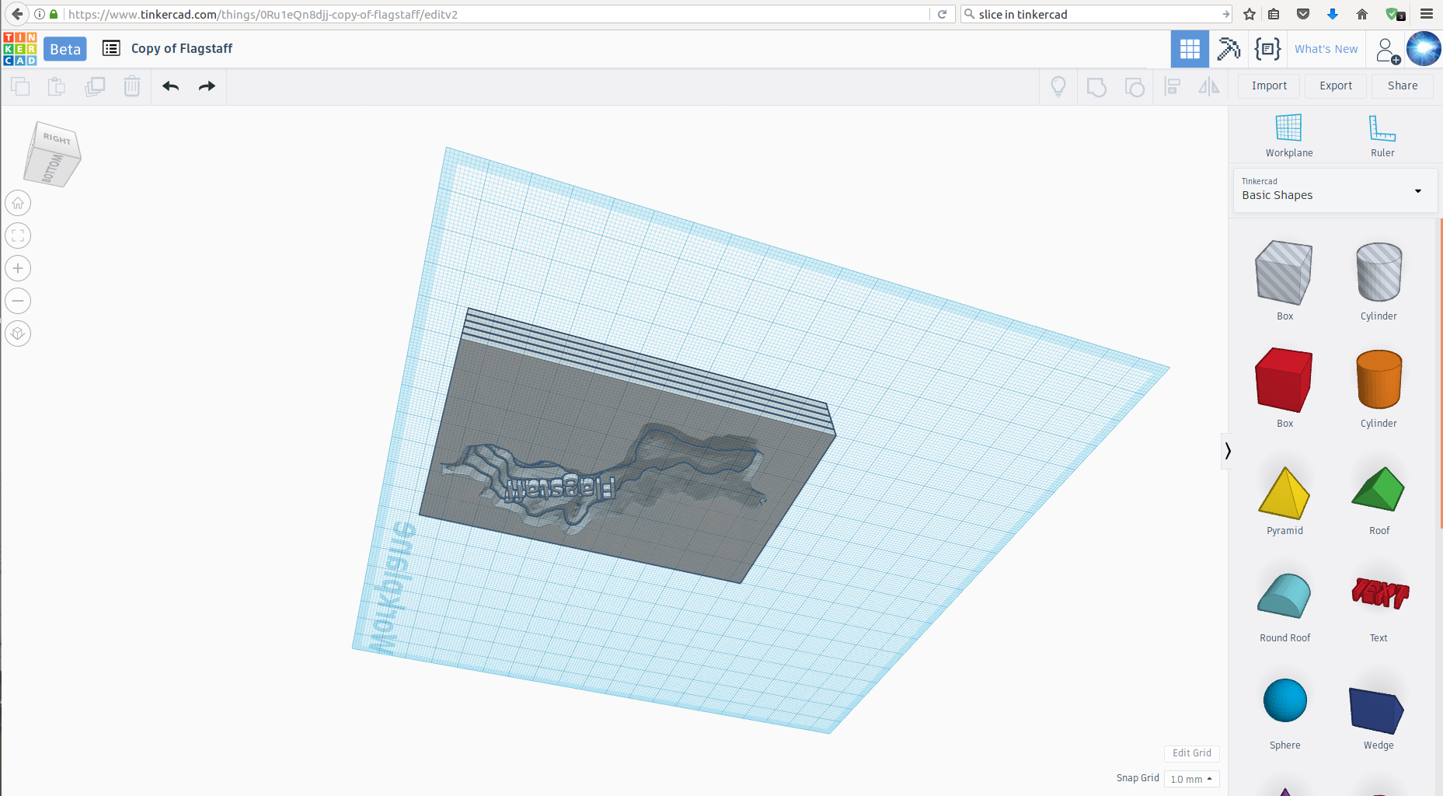Click the invite user icon
Viewport: 1443px width, 796px height.
click(1387, 50)
